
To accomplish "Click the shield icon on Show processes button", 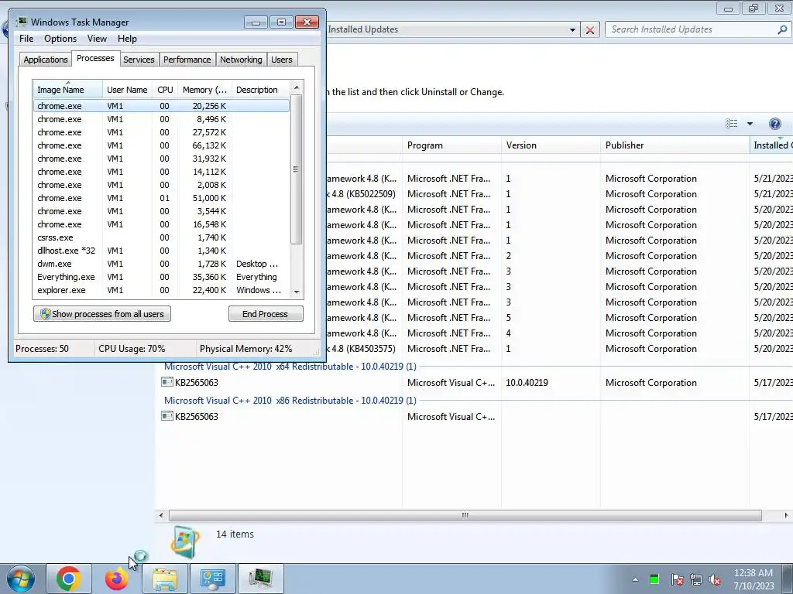I will [46, 314].
